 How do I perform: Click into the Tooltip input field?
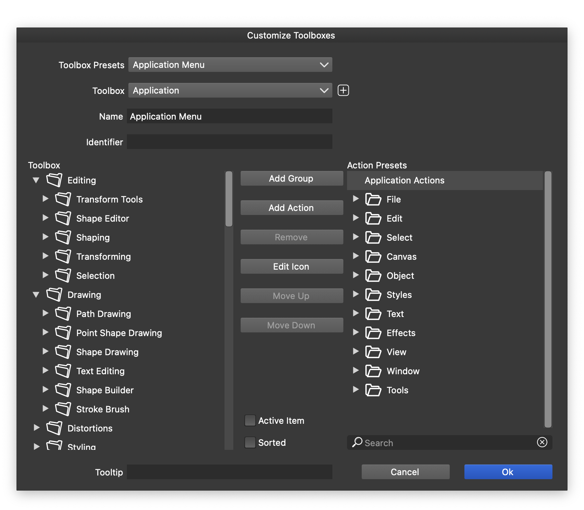pos(229,472)
